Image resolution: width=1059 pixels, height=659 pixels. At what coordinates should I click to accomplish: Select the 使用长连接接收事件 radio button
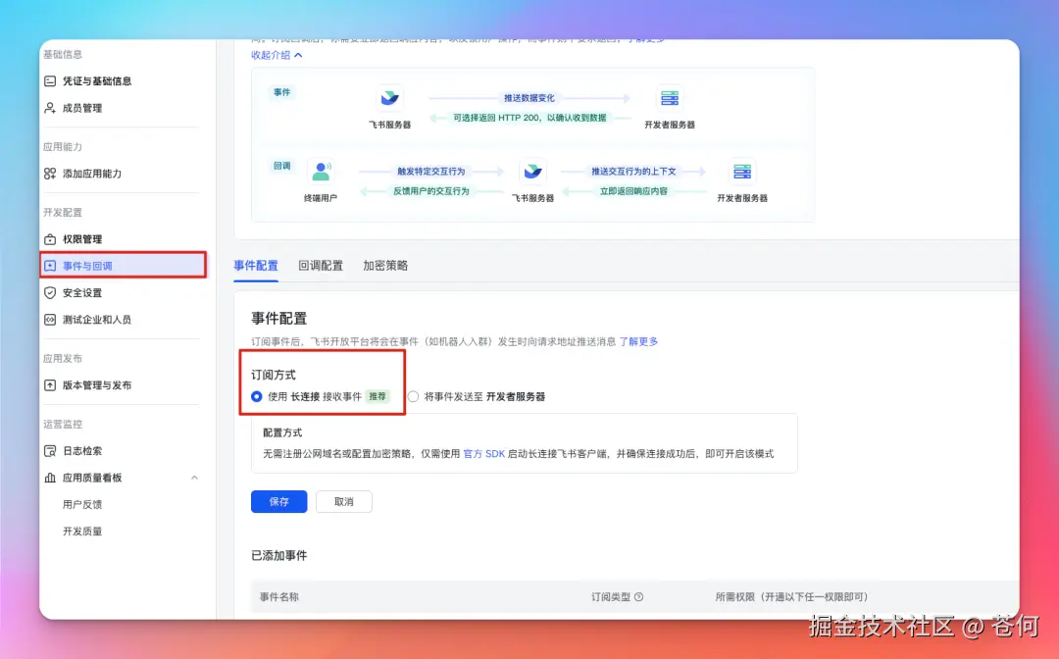coord(254,396)
